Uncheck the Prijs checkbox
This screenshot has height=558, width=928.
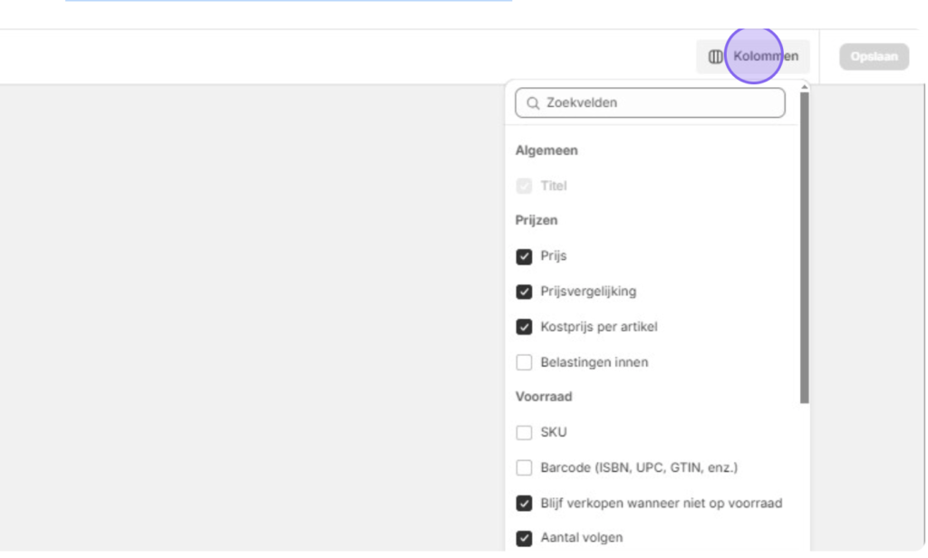[524, 256]
